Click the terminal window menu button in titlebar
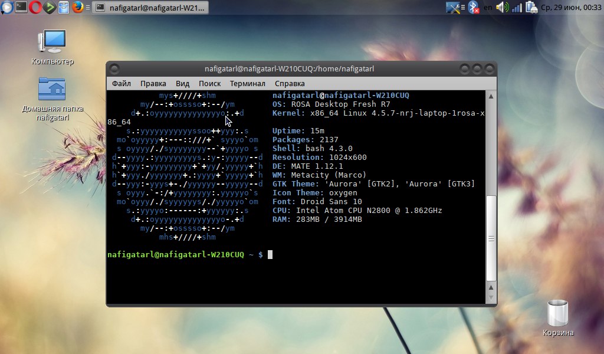Image resolution: width=604 pixels, height=354 pixels. pyautogui.click(x=114, y=69)
